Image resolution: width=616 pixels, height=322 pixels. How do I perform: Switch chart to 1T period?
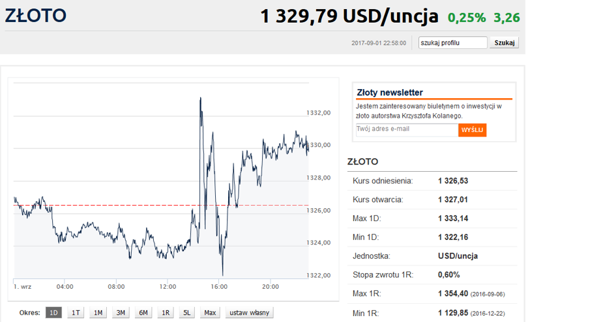[76, 313]
